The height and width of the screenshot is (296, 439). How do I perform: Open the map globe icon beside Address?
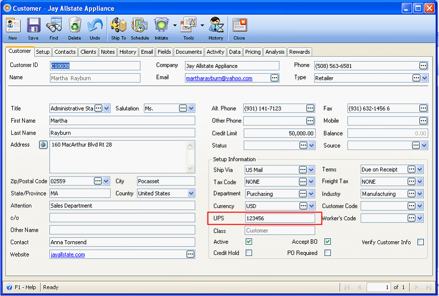click(43, 145)
